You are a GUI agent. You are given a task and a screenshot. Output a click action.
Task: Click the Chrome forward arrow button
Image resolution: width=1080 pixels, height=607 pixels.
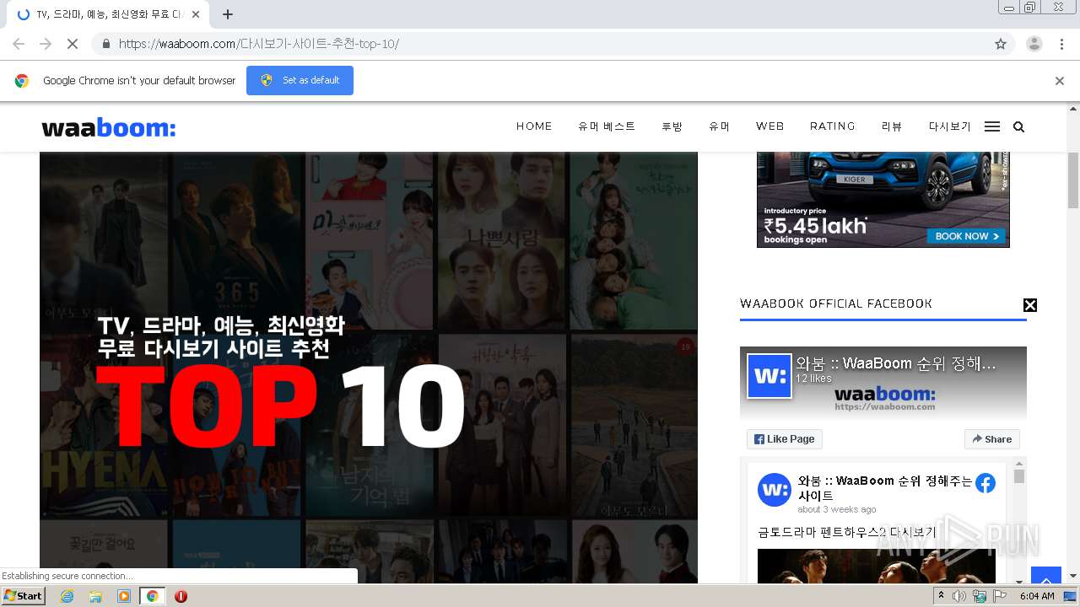pos(46,44)
